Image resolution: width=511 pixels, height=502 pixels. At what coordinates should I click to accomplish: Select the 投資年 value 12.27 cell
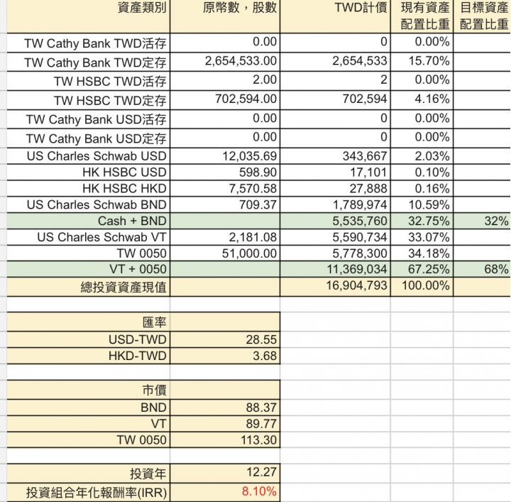(225, 474)
